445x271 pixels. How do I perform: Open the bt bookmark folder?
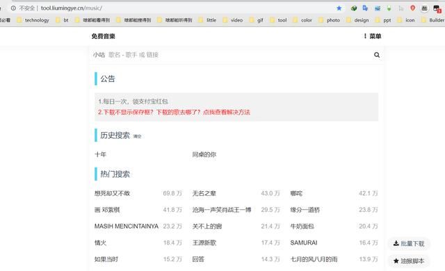63,20
